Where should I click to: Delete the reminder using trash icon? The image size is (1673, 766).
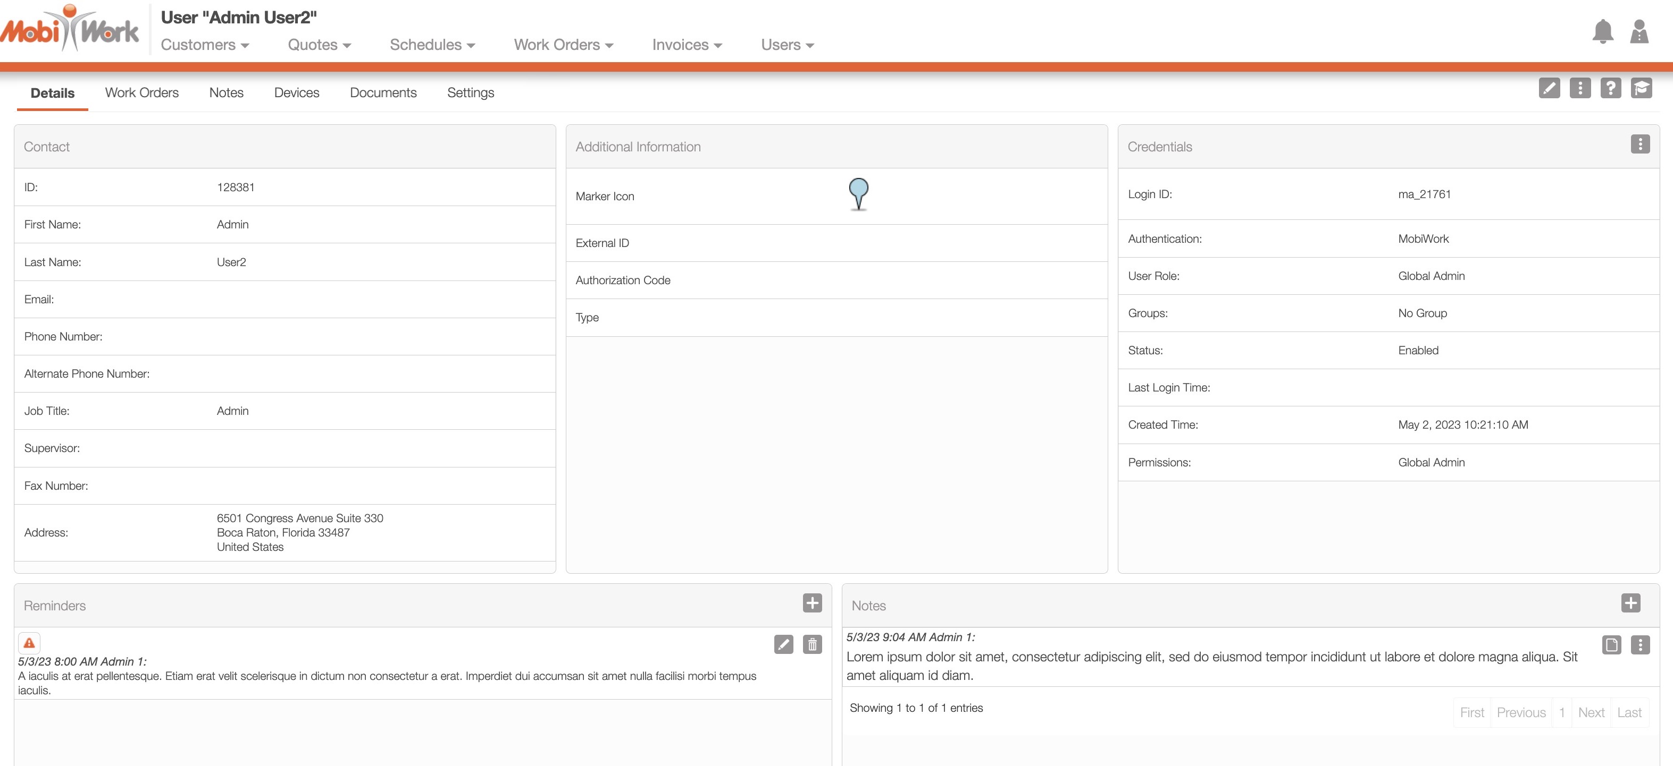812,644
